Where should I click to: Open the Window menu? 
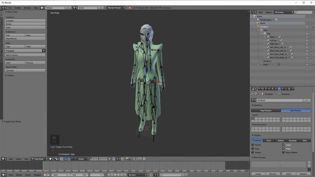(28, 8)
